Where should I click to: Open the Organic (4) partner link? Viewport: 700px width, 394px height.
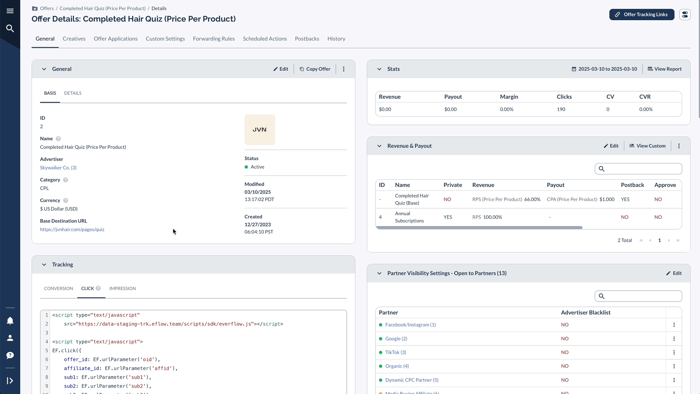pyautogui.click(x=397, y=366)
